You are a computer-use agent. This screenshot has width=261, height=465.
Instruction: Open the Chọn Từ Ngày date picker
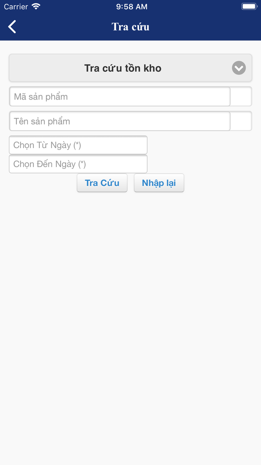[x=78, y=145]
